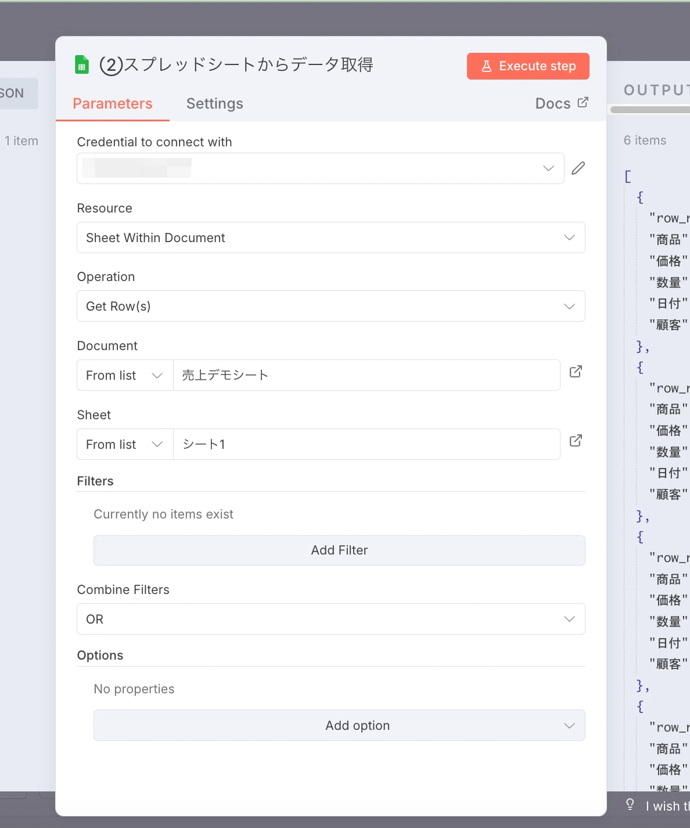This screenshot has width=690, height=828.
Task: Open the シート1 sheet link icon
Action: pos(576,441)
